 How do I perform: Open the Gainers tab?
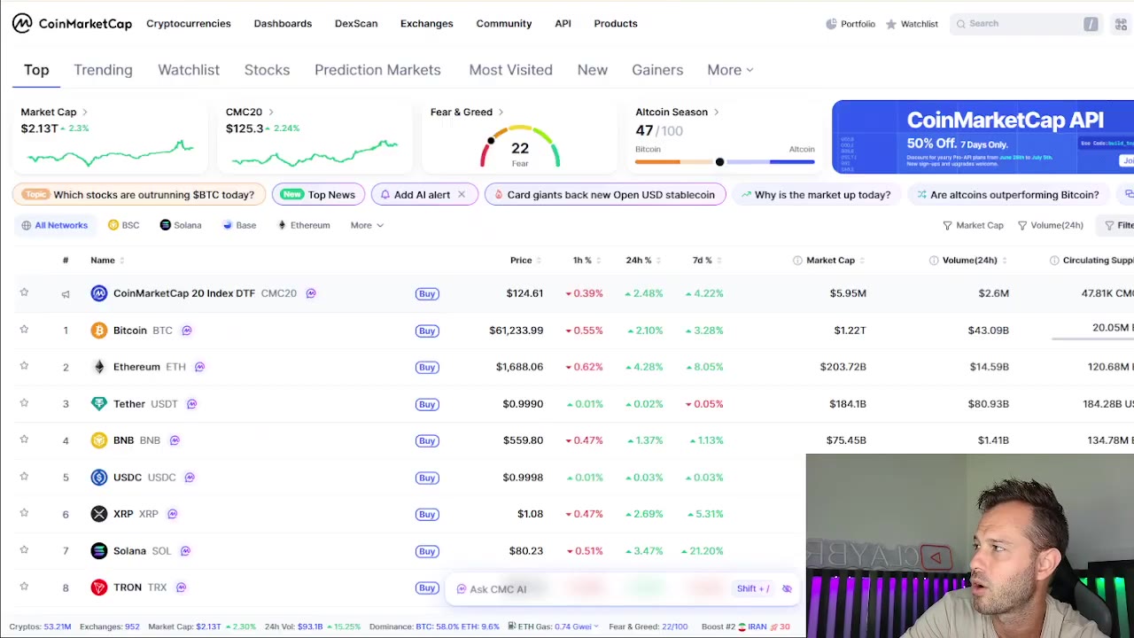click(x=657, y=70)
